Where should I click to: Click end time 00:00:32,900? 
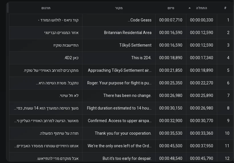[x=171, y=120]
